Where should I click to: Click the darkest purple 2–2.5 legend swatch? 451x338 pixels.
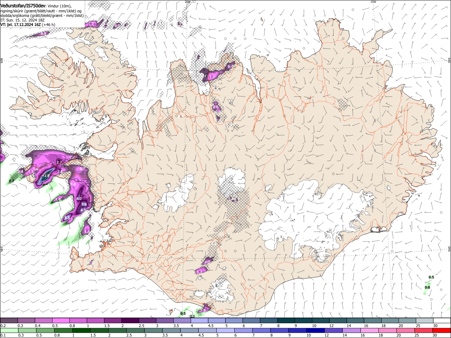(x=130, y=320)
